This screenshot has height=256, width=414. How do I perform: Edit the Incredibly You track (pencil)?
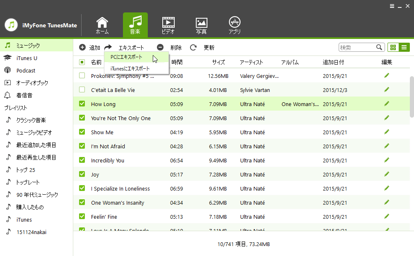coord(387,160)
